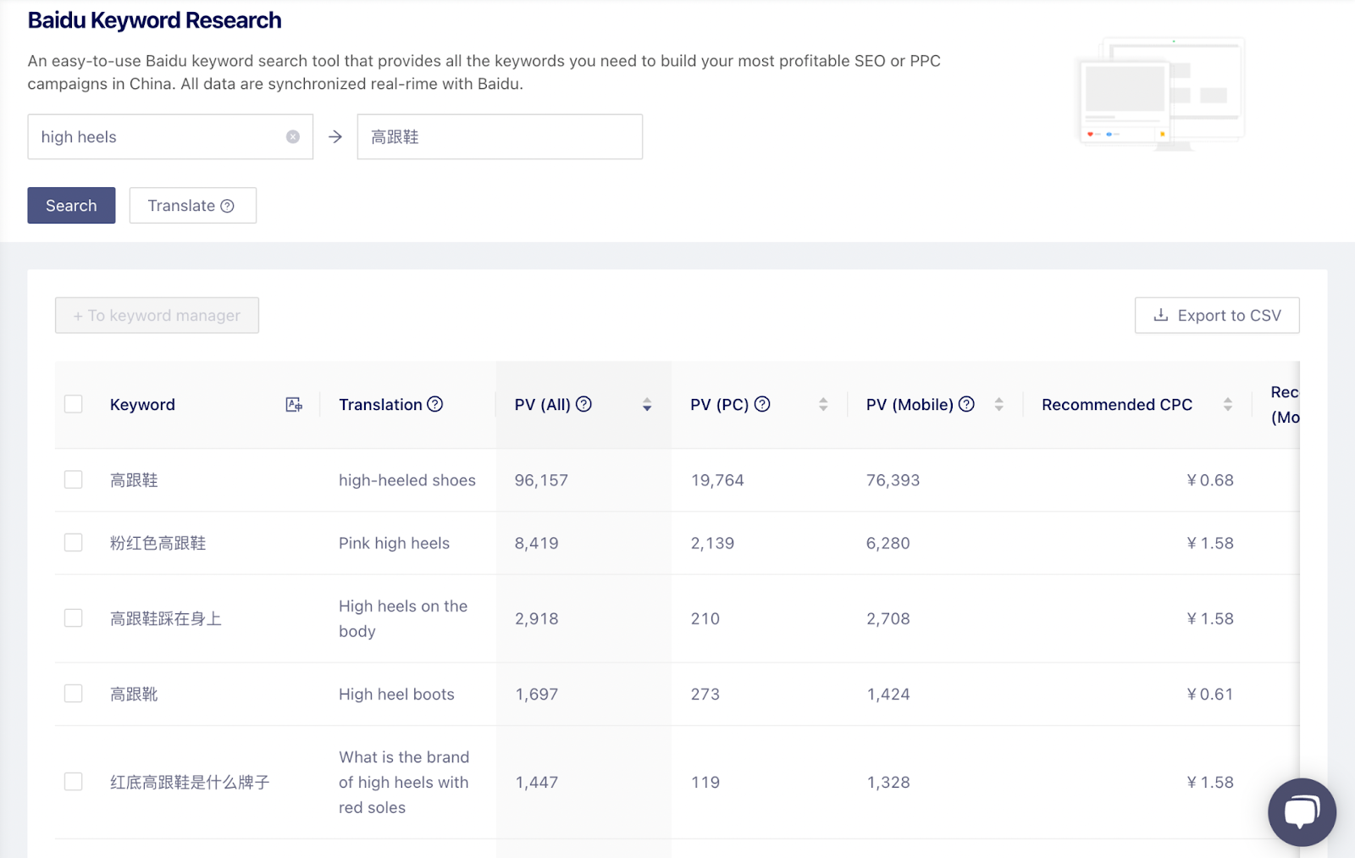Click the arrow between the input fields

[x=335, y=137]
